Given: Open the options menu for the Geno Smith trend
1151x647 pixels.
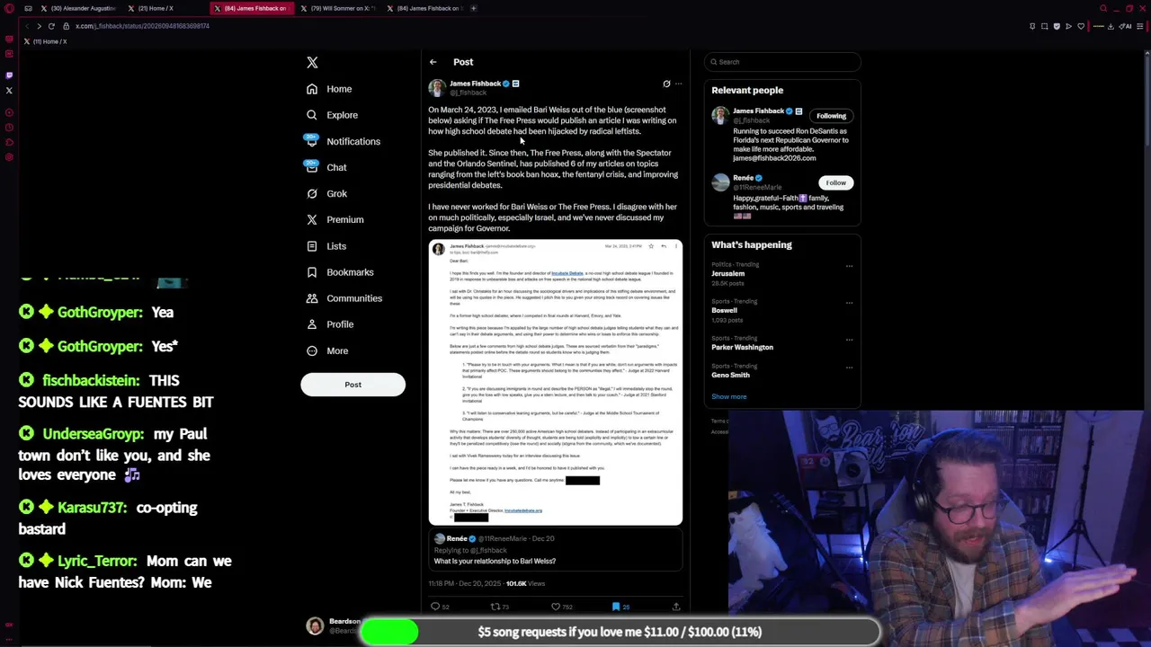Looking at the screenshot, I should click(x=849, y=368).
